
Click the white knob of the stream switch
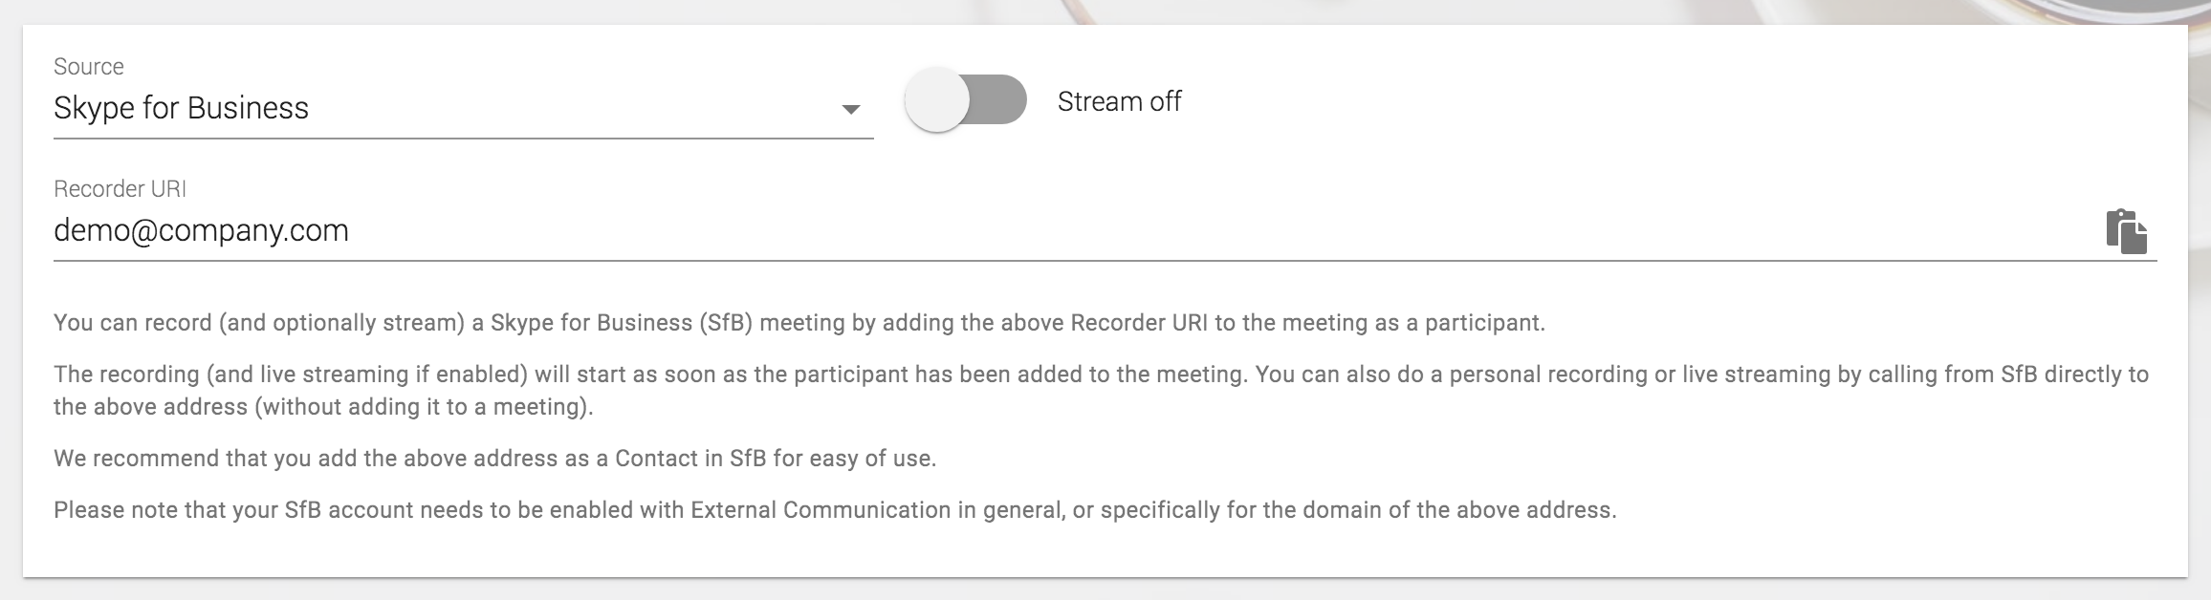point(937,101)
